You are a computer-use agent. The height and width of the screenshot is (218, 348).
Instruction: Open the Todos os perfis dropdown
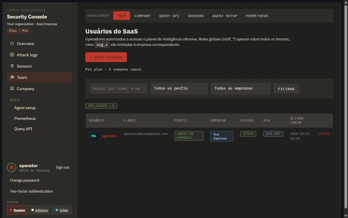click(179, 88)
